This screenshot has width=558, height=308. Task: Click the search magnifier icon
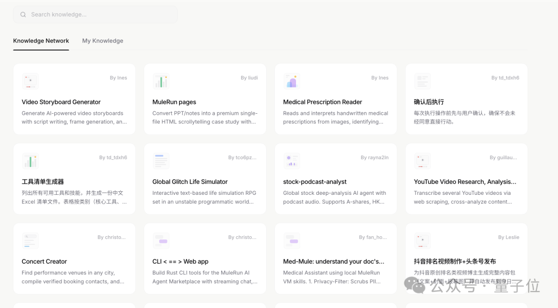point(23,14)
